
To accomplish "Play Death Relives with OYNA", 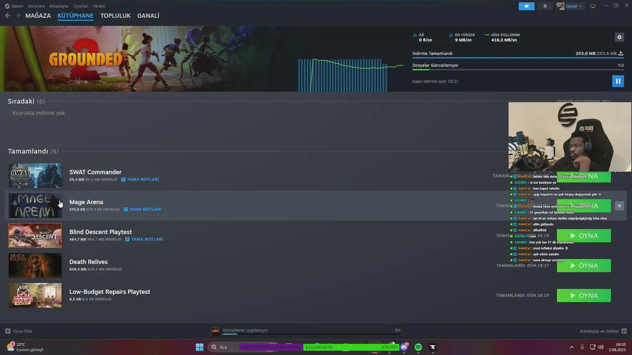I will [x=584, y=266].
